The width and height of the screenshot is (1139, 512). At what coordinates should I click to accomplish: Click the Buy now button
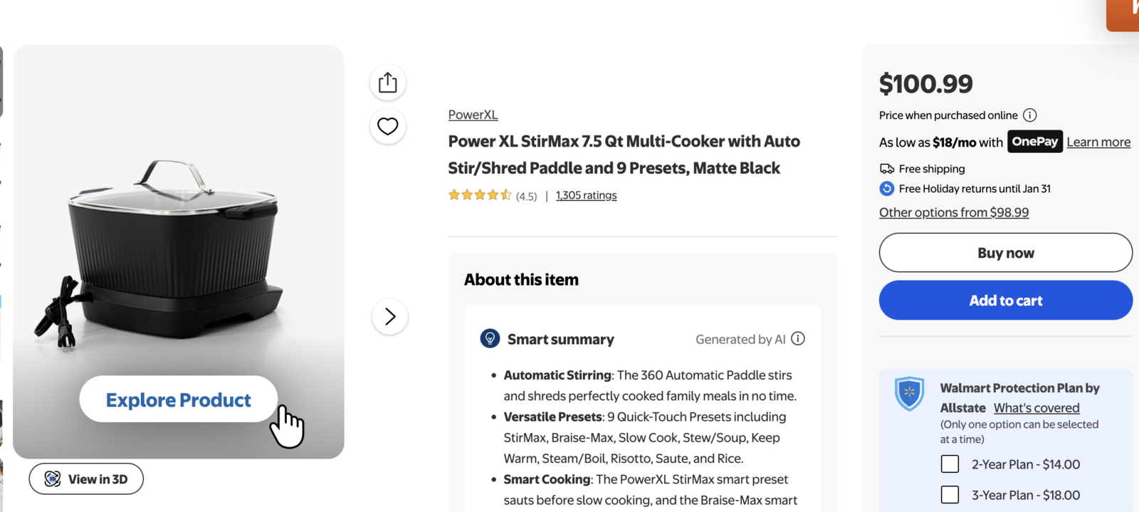pos(1005,253)
